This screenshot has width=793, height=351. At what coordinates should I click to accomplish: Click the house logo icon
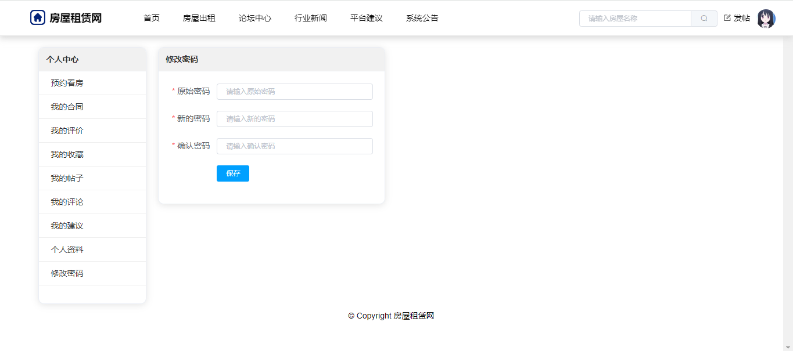38,18
